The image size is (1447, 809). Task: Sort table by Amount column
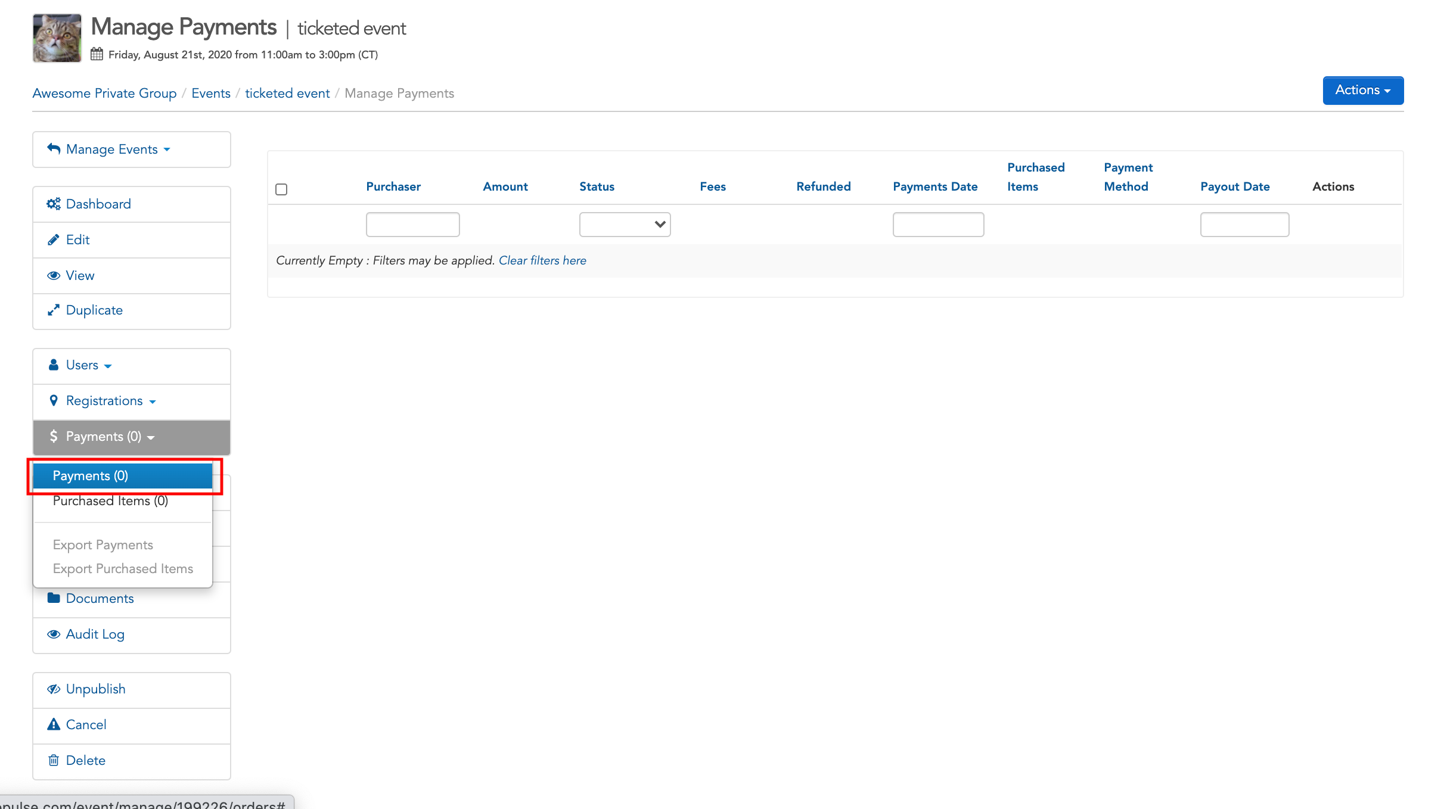(505, 186)
